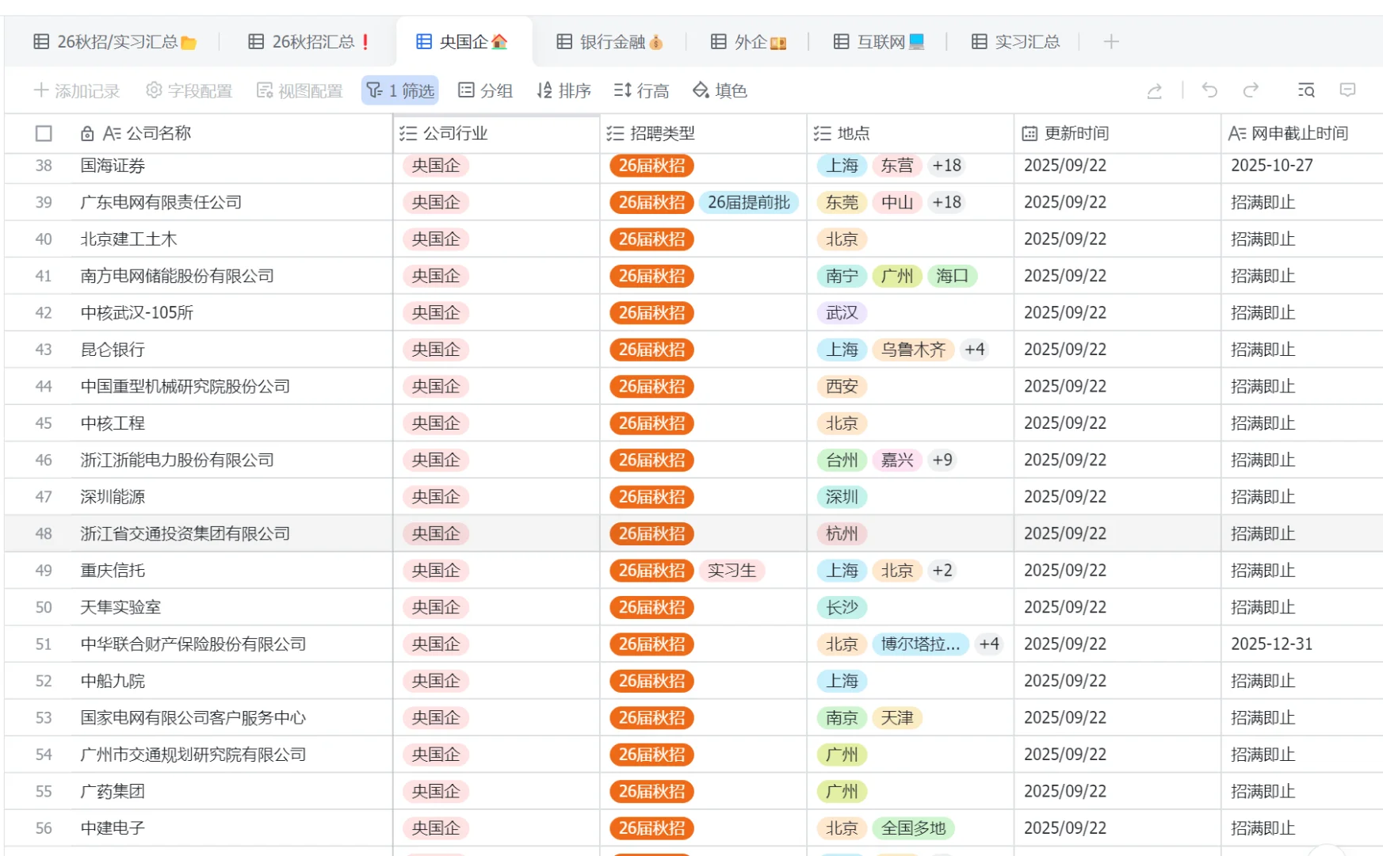Select the 地点 column header
This screenshot has width=1383, height=856.
[911, 134]
